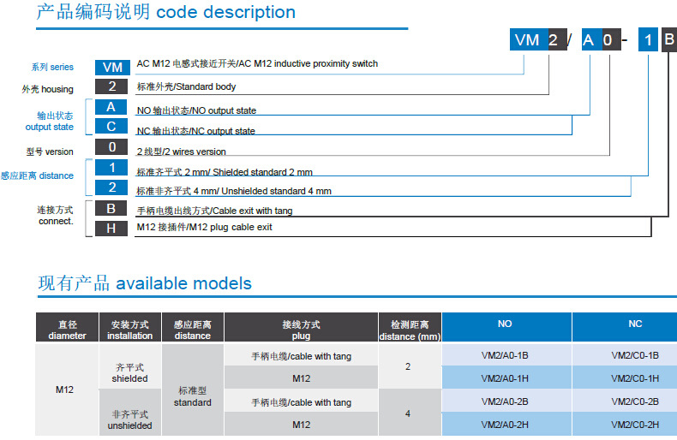Click the dark housing code box labeled 2
Viewport: 677px width, 440px height.
(x=111, y=87)
